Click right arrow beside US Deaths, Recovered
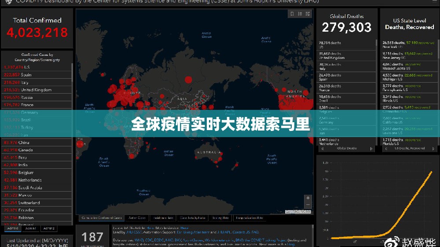This screenshot has width=440, height=247. click(x=433, y=149)
